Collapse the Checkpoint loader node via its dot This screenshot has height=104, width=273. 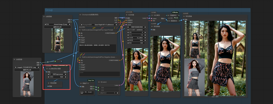(x=80, y=15)
